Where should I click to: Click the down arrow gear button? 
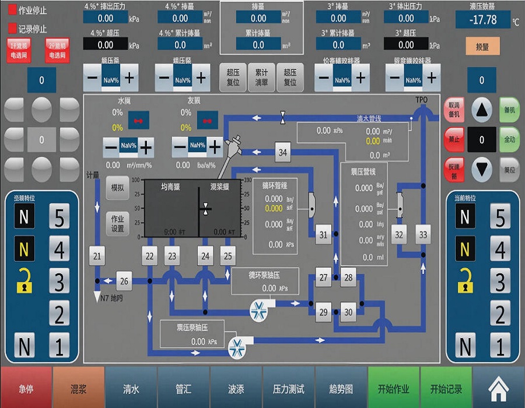[482, 169]
